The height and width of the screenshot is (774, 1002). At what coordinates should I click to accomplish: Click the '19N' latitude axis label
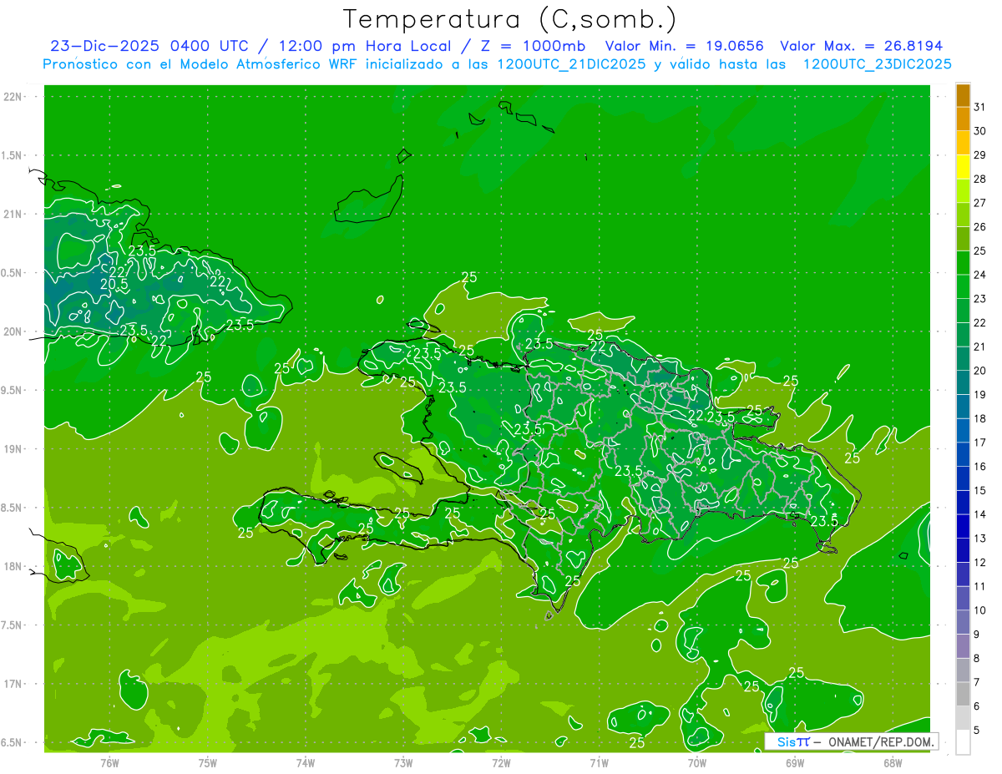pyautogui.click(x=13, y=449)
